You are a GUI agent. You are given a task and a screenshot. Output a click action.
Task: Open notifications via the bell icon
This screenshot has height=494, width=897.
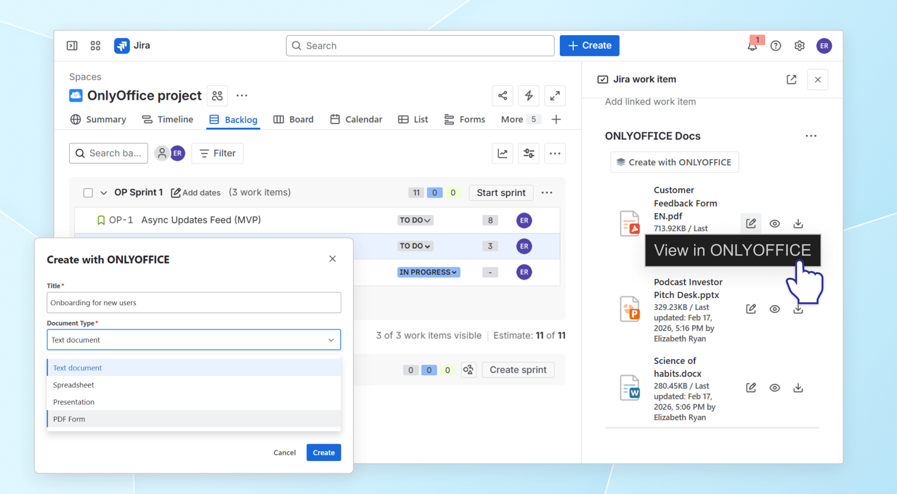click(x=751, y=46)
